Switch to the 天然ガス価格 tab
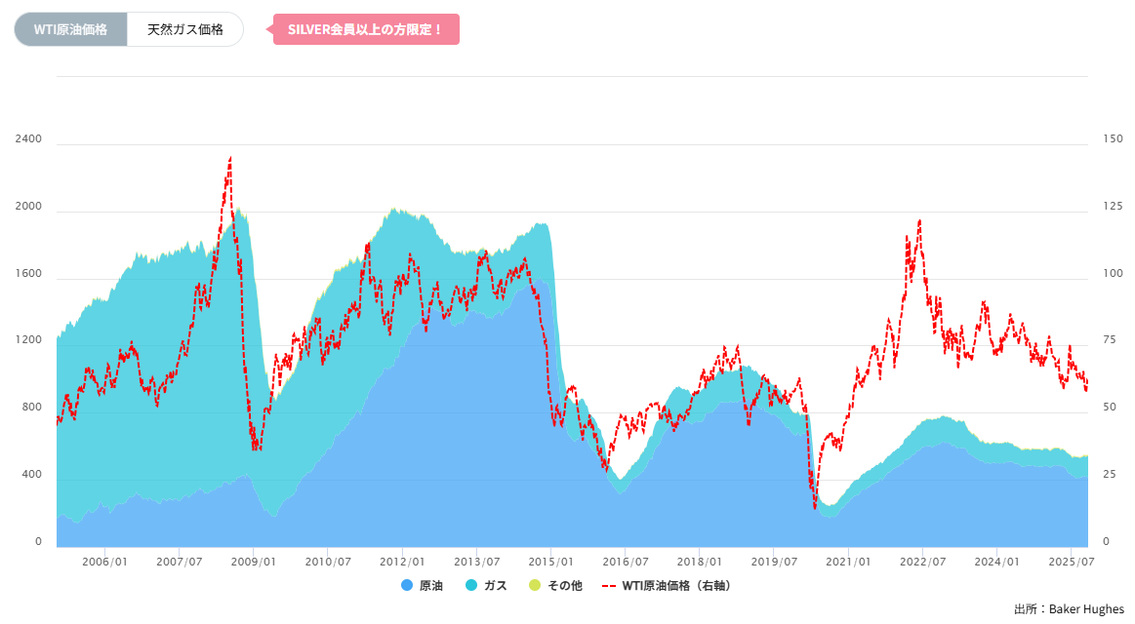1135x624 pixels. click(x=184, y=29)
